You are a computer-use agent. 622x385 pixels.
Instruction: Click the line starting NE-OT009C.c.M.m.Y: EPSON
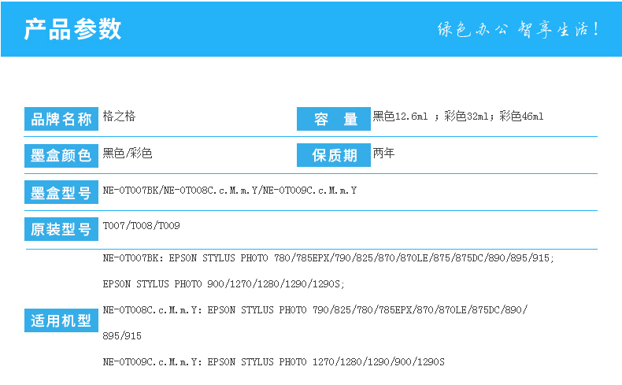(x=274, y=362)
